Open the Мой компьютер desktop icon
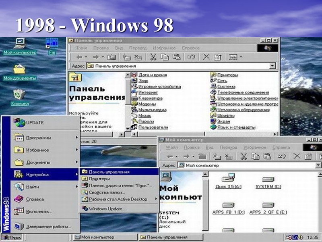Viewport: 322px width, 242px height. point(20,46)
